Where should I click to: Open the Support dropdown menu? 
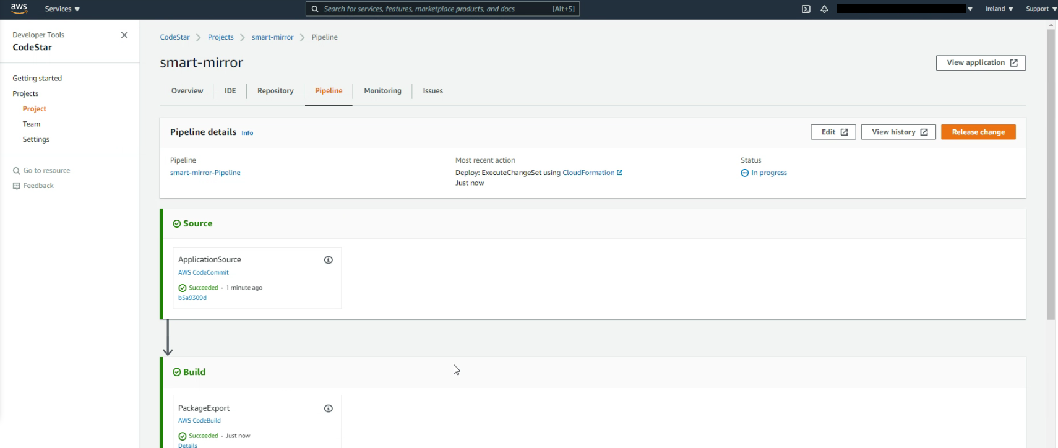click(1041, 9)
